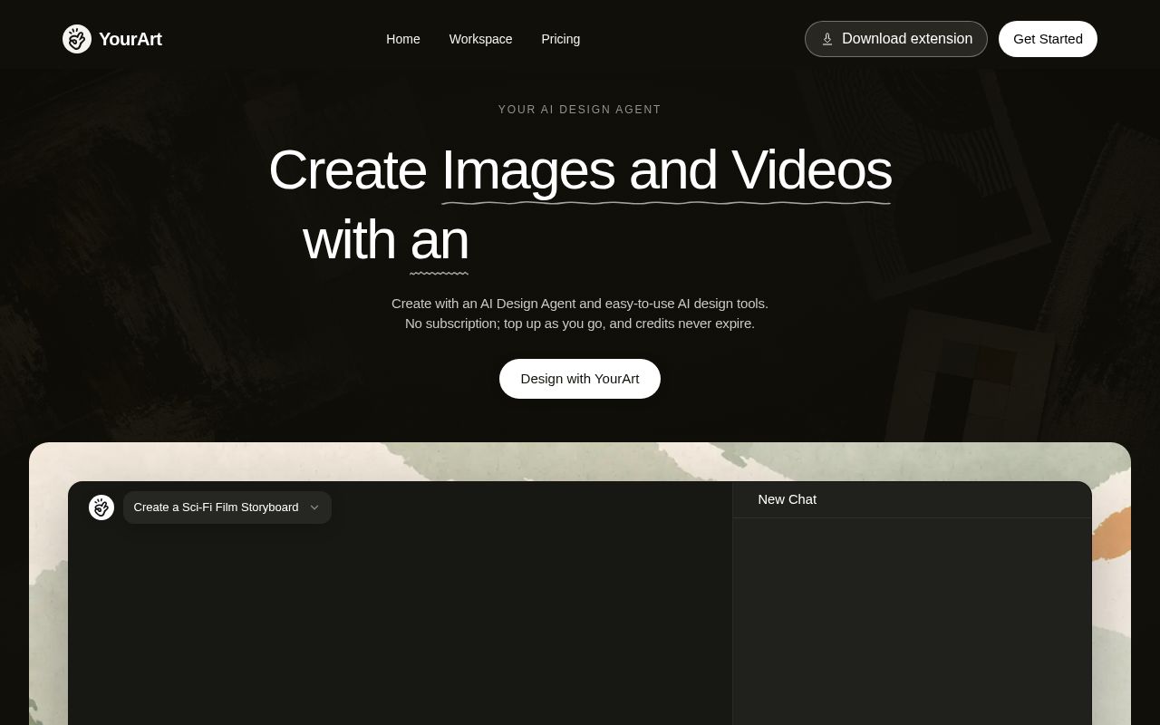
Task: Click the "Create Images and Videos" headline
Action: point(580,169)
